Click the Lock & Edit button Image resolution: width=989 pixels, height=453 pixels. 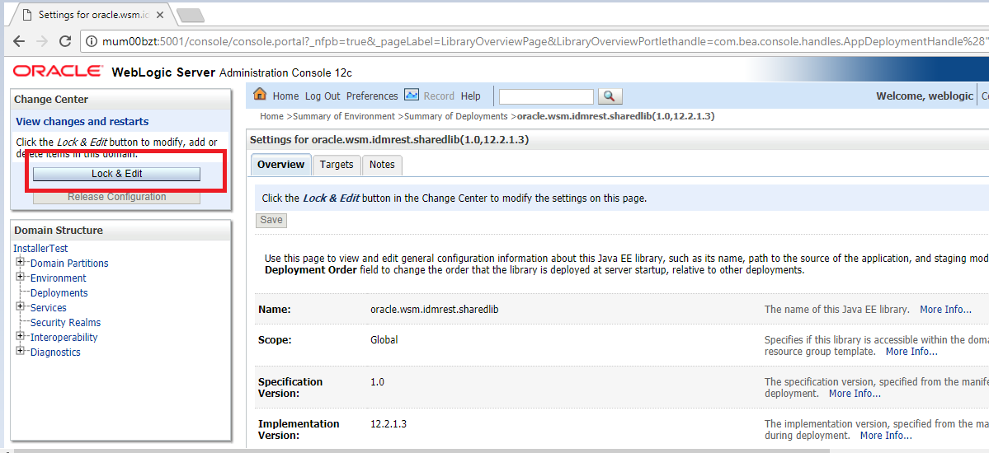coord(116,174)
